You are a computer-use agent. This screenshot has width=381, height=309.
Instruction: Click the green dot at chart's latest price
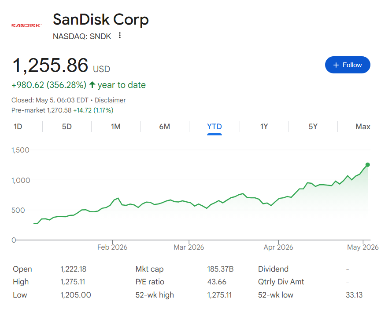pyautogui.click(x=367, y=165)
